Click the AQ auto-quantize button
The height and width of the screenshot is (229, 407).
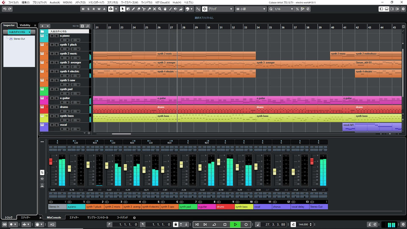click(52, 224)
